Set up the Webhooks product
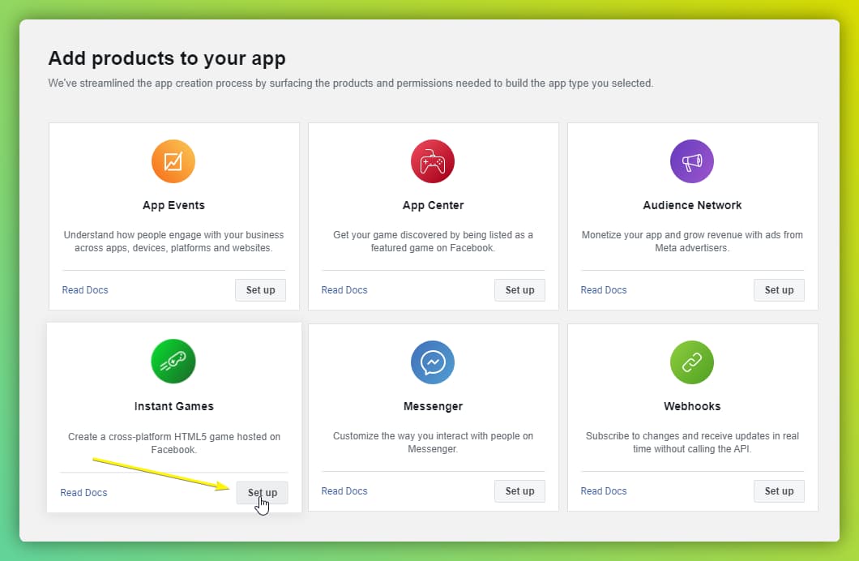The height and width of the screenshot is (561, 859). point(779,491)
